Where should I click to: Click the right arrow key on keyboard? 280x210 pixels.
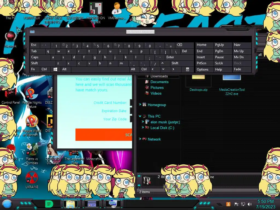[173, 69]
